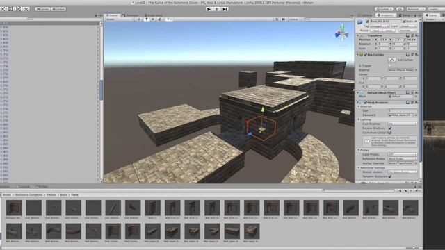
Task: Open the Static flags dropdown arrow
Action: pos(416,22)
